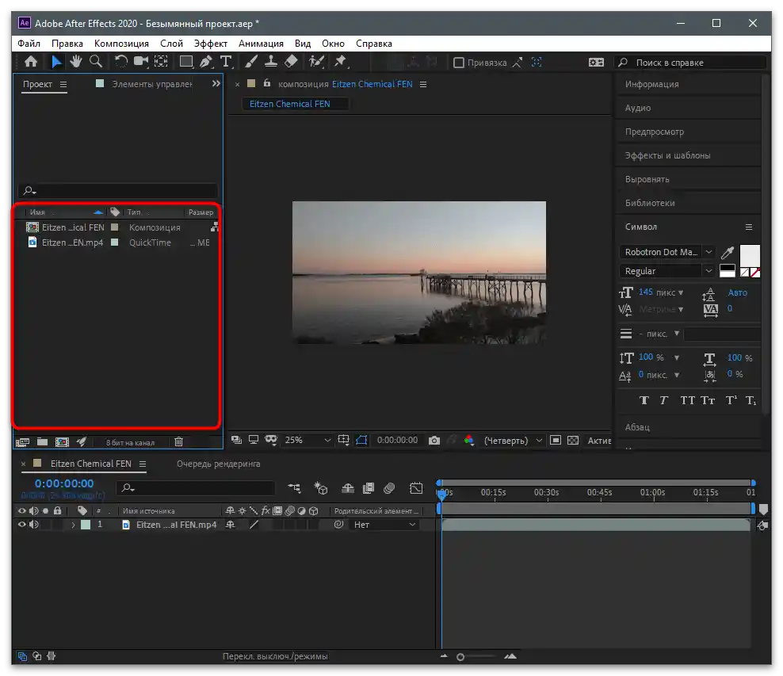Click the eyedropper in Symbol panel
Viewport: 783px width, 676px height.
point(727,252)
